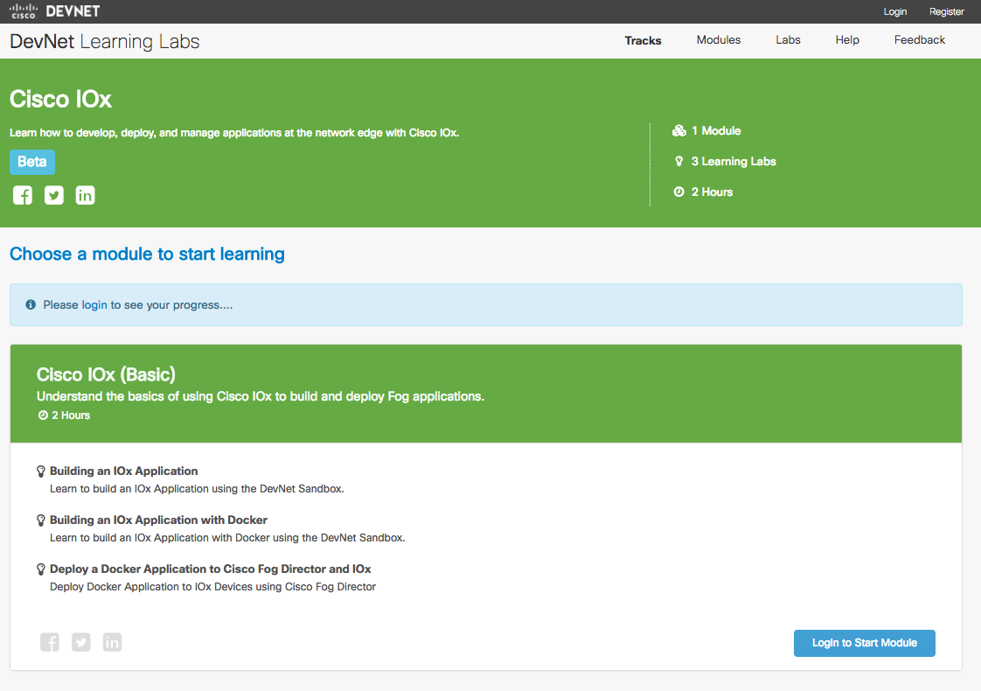Screen dimensions: 981x691
Task: Open DevNet Learning Labs home title
Action: pos(104,41)
